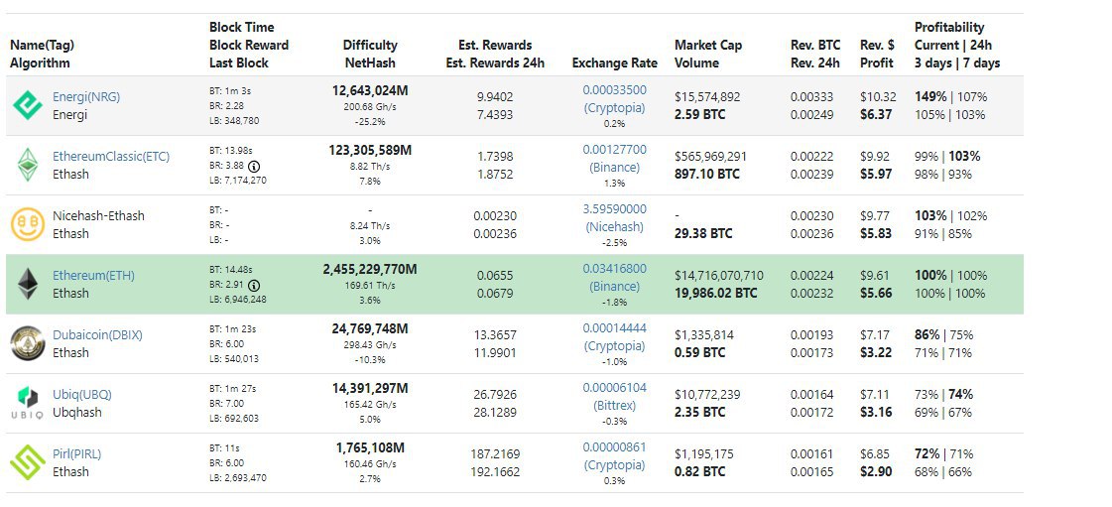
Task: Click the Ethereum Classic logo icon
Action: (28, 165)
